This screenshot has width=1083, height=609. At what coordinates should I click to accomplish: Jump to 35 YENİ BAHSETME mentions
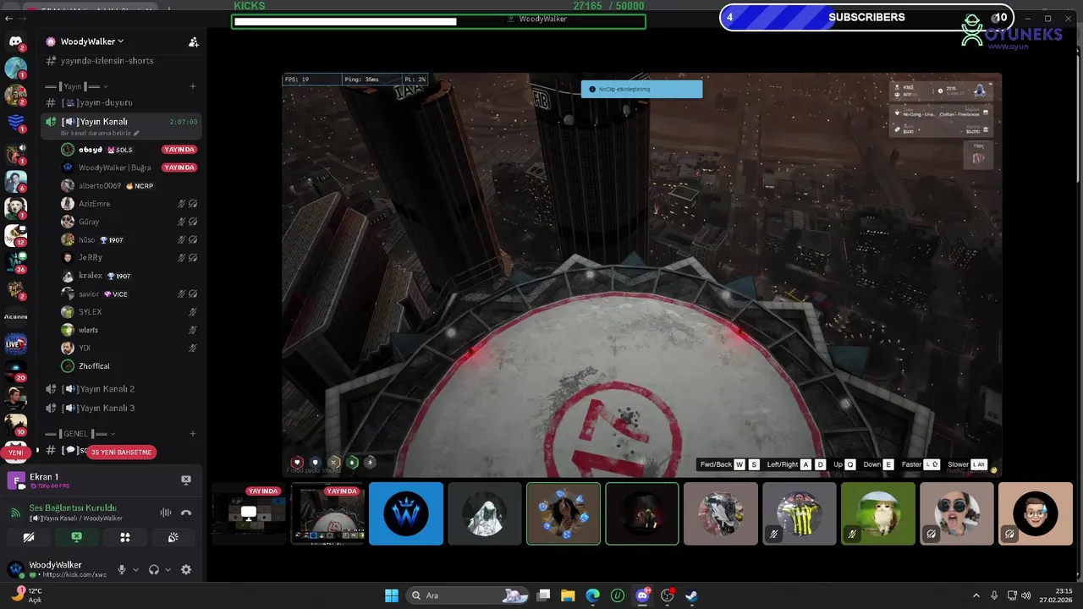(x=121, y=453)
